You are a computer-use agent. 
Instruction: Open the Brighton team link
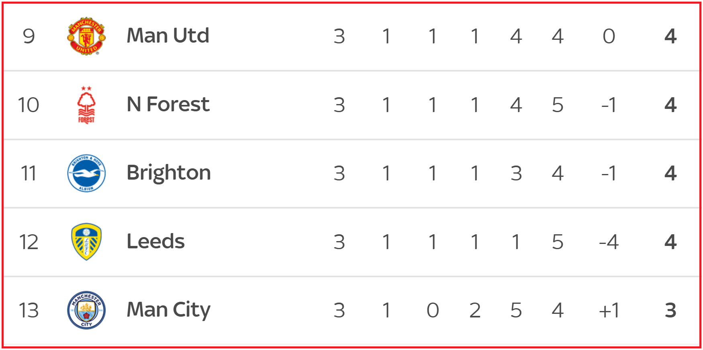click(x=169, y=173)
